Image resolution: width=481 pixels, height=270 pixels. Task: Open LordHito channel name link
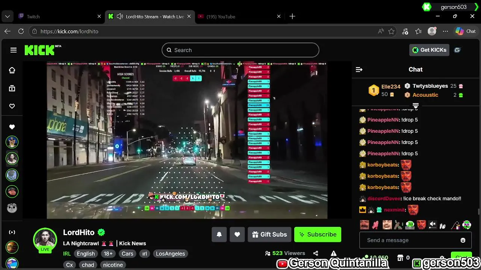coord(79,232)
